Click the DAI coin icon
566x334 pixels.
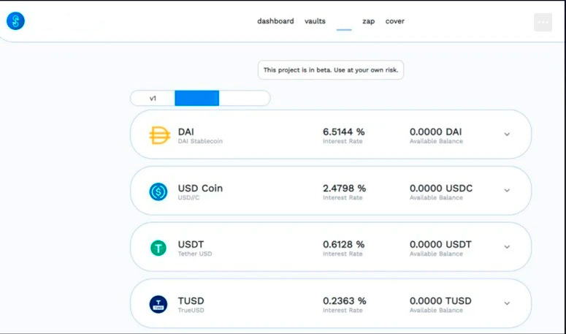point(159,135)
